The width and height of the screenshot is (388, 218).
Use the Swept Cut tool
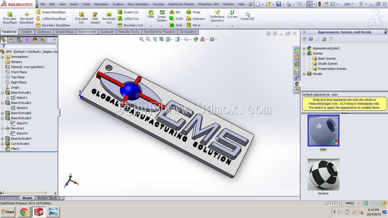[x=128, y=12]
